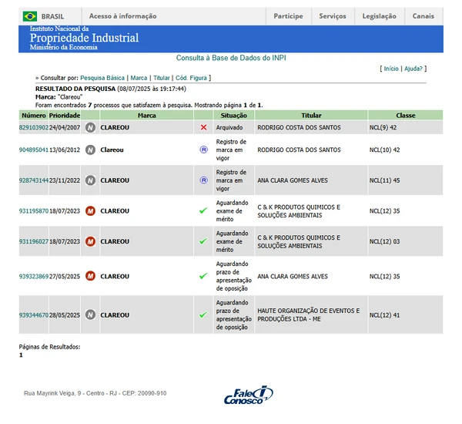Open process number 931196027

[x=34, y=241]
